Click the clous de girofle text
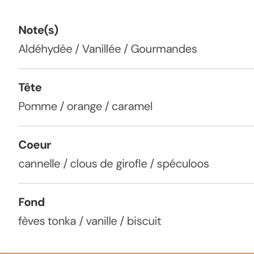Screen dimensions: 254x254 [108, 164]
